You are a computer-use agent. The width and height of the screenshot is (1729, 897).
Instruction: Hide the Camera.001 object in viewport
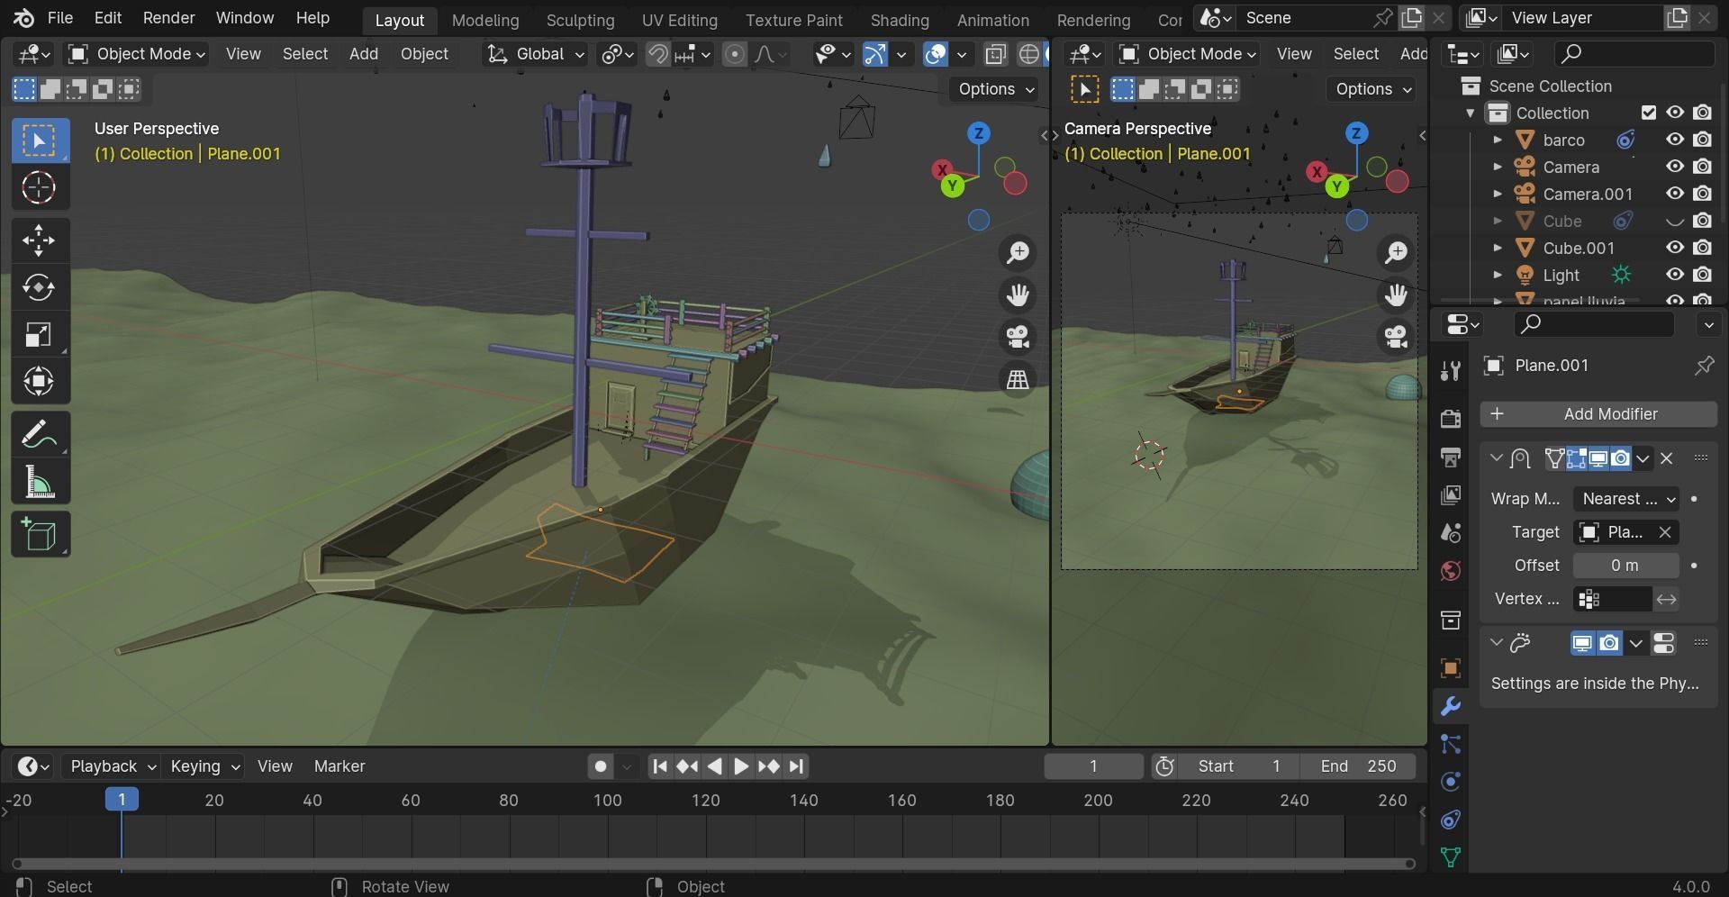[1675, 194]
